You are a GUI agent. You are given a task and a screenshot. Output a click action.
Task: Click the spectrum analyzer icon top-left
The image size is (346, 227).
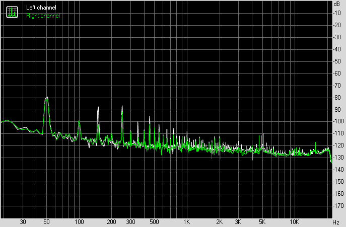pyautogui.click(x=12, y=12)
